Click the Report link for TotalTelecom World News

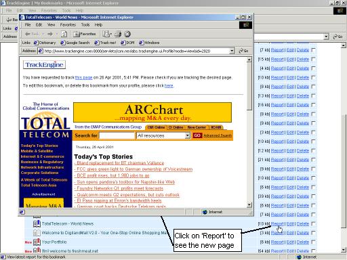pyautogui.click(x=277, y=223)
